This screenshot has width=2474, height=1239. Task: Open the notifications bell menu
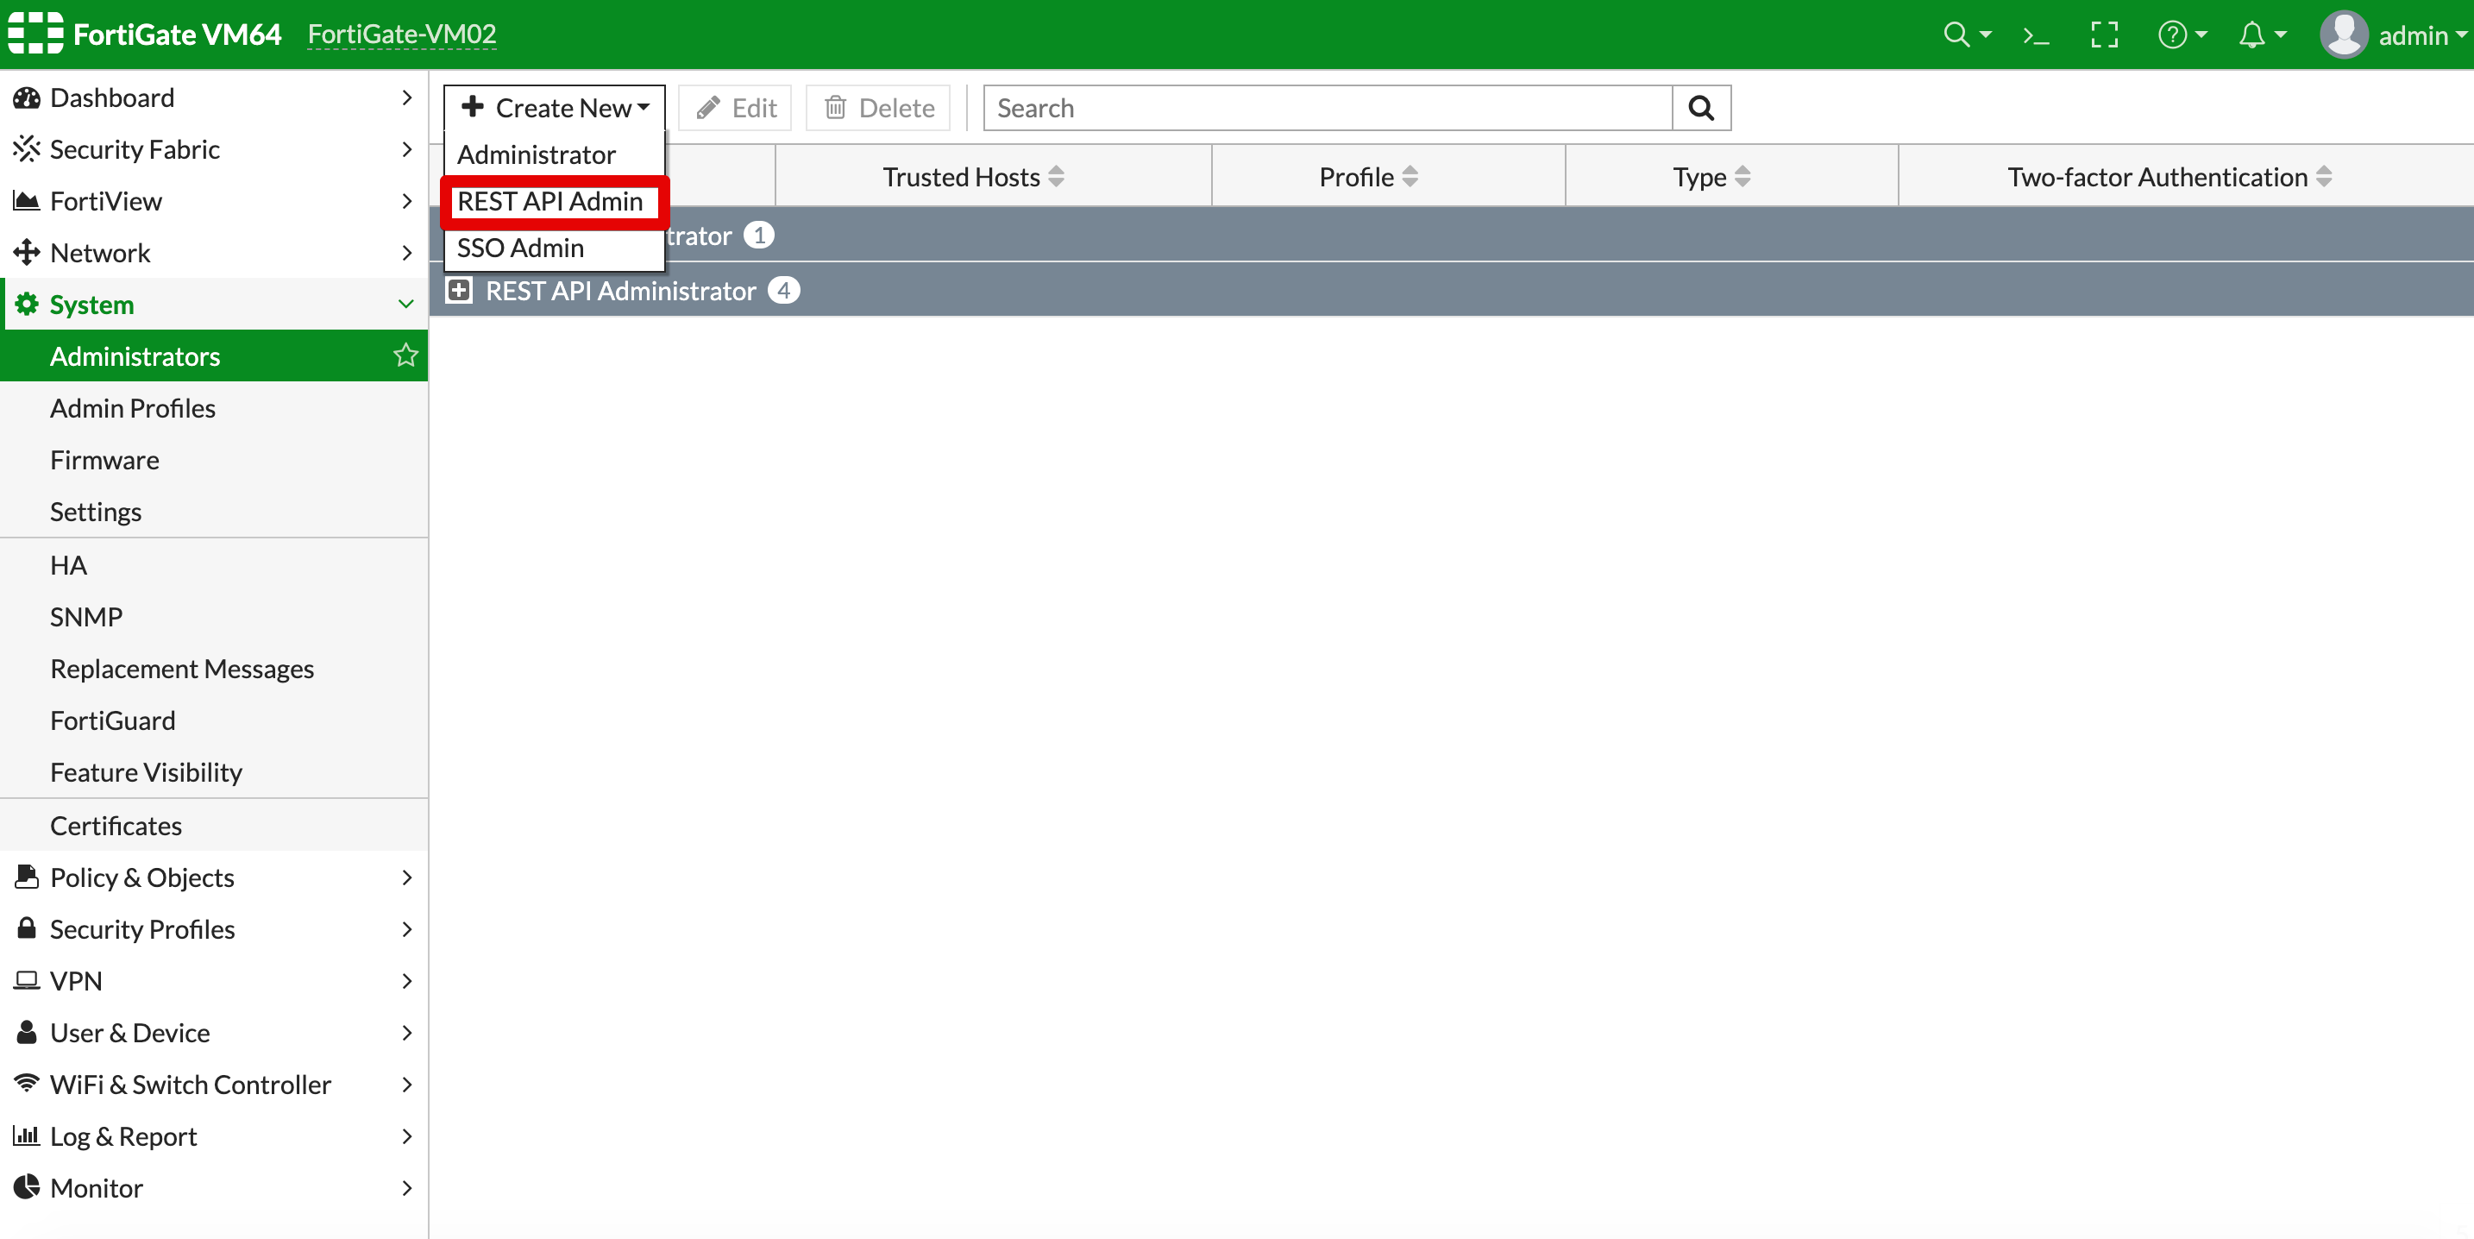coord(2261,35)
